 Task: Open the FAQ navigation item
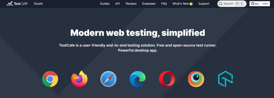[x=164, y=4]
